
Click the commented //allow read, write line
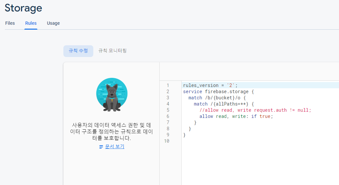(x=255, y=110)
